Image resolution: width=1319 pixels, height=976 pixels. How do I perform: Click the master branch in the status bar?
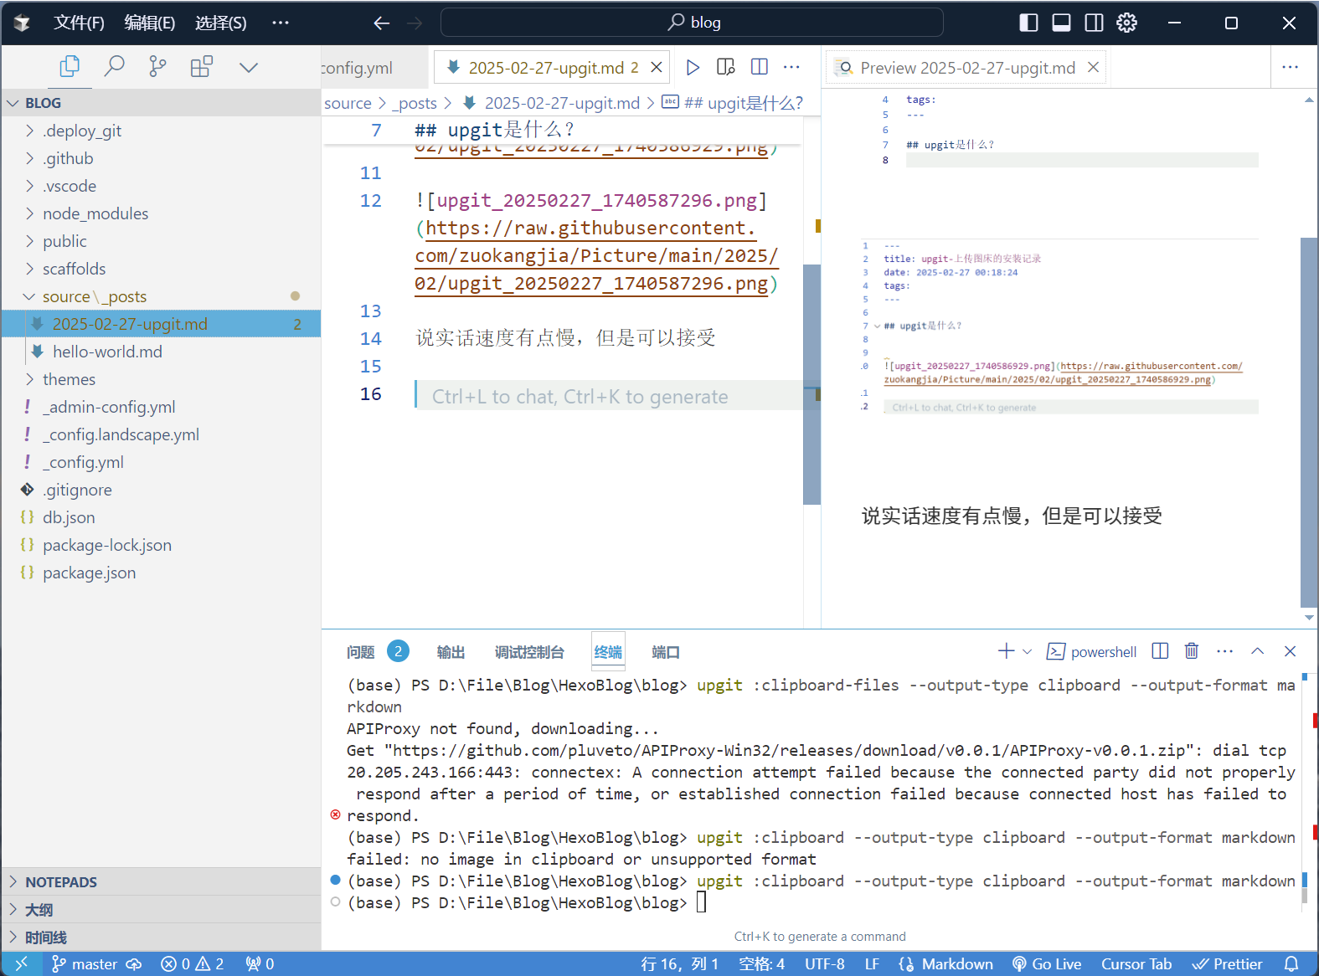84,963
